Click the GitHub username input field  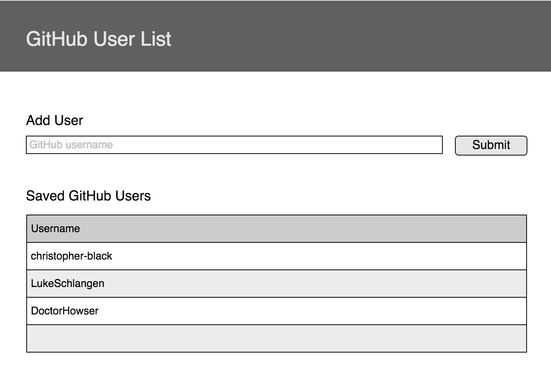tap(234, 145)
